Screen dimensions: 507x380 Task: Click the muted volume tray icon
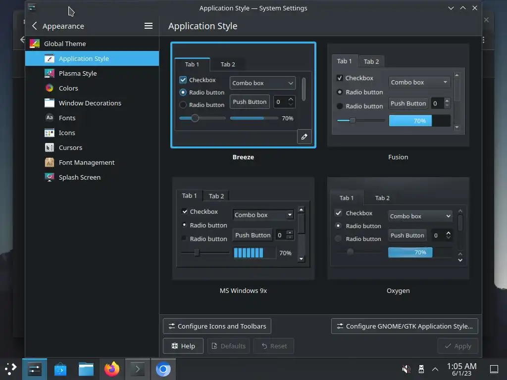click(406, 369)
